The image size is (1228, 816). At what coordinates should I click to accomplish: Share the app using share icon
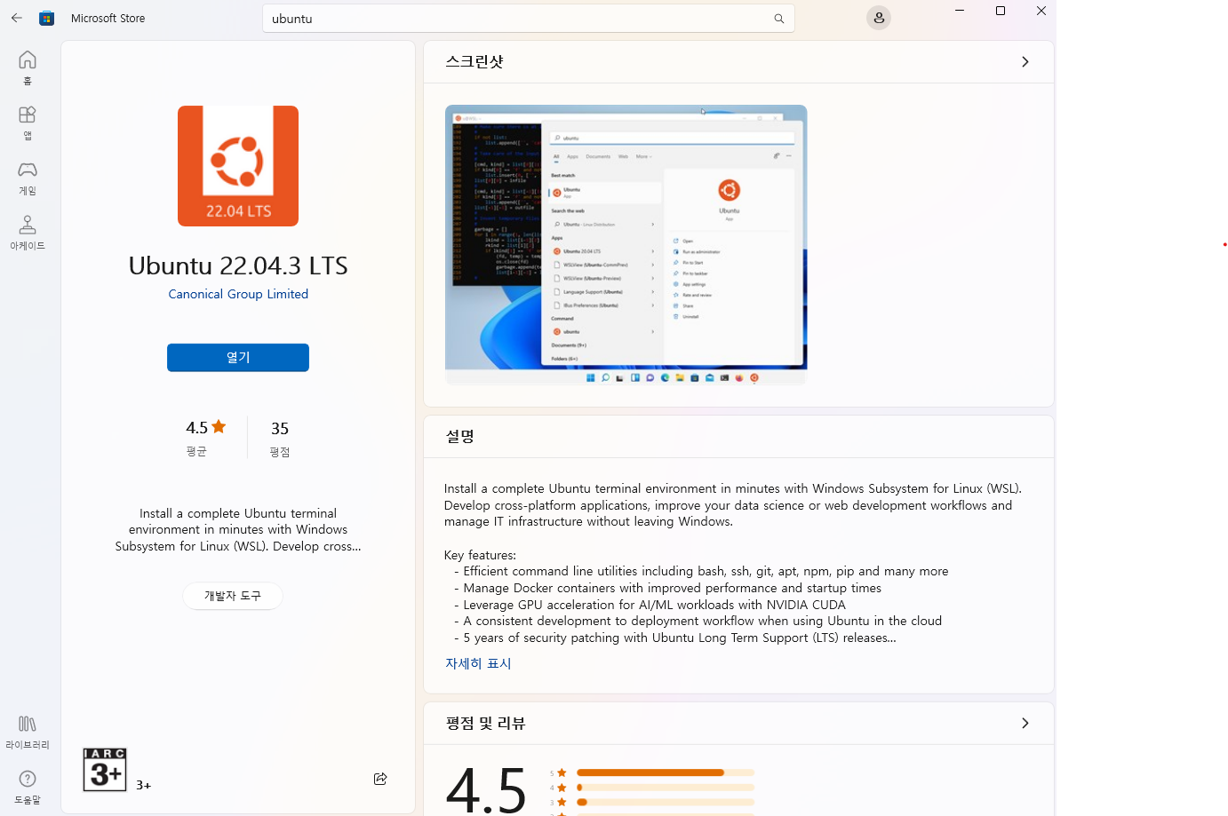pyautogui.click(x=380, y=779)
